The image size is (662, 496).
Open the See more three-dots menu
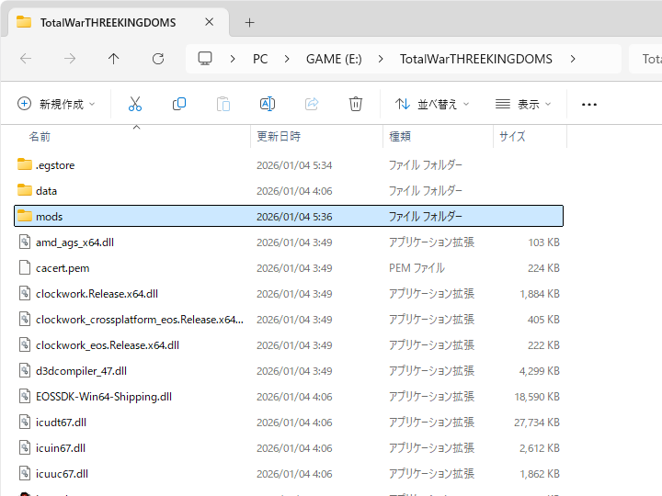pyautogui.click(x=589, y=104)
